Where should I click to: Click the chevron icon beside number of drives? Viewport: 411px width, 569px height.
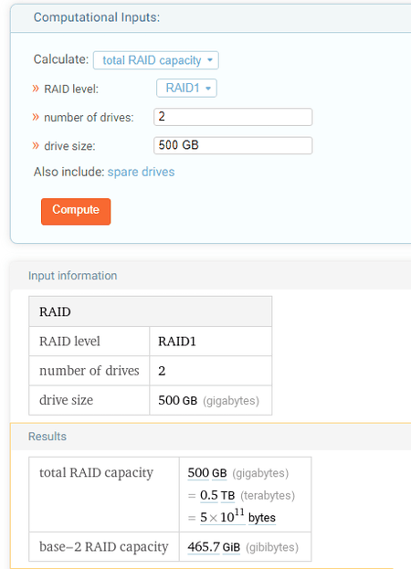tap(36, 117)
